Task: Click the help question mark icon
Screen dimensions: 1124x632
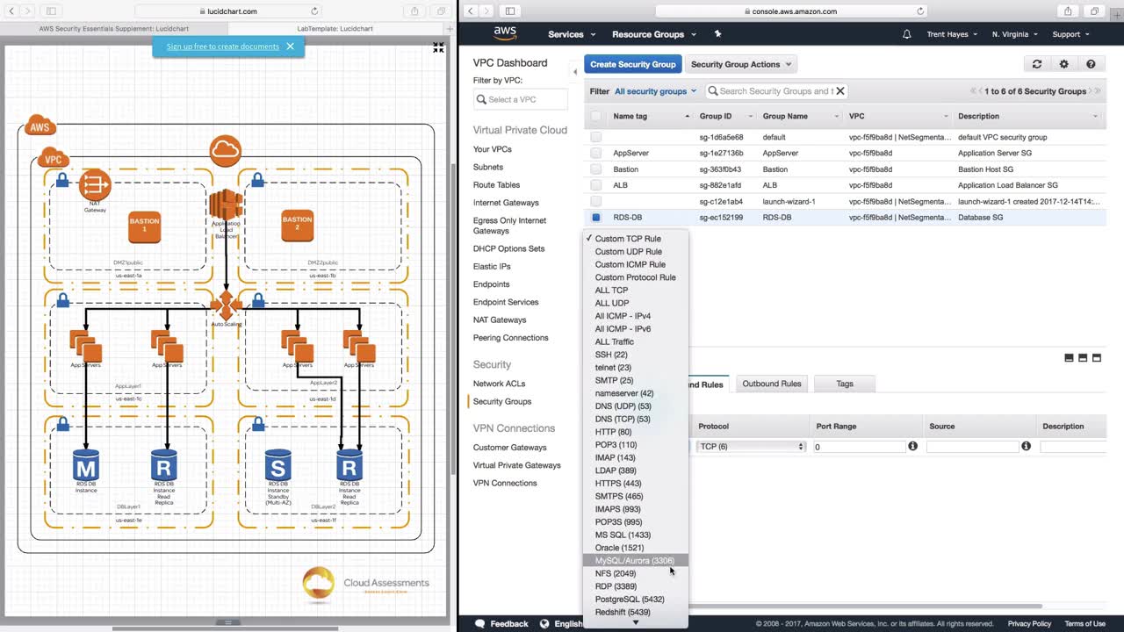Action: 1091,64
